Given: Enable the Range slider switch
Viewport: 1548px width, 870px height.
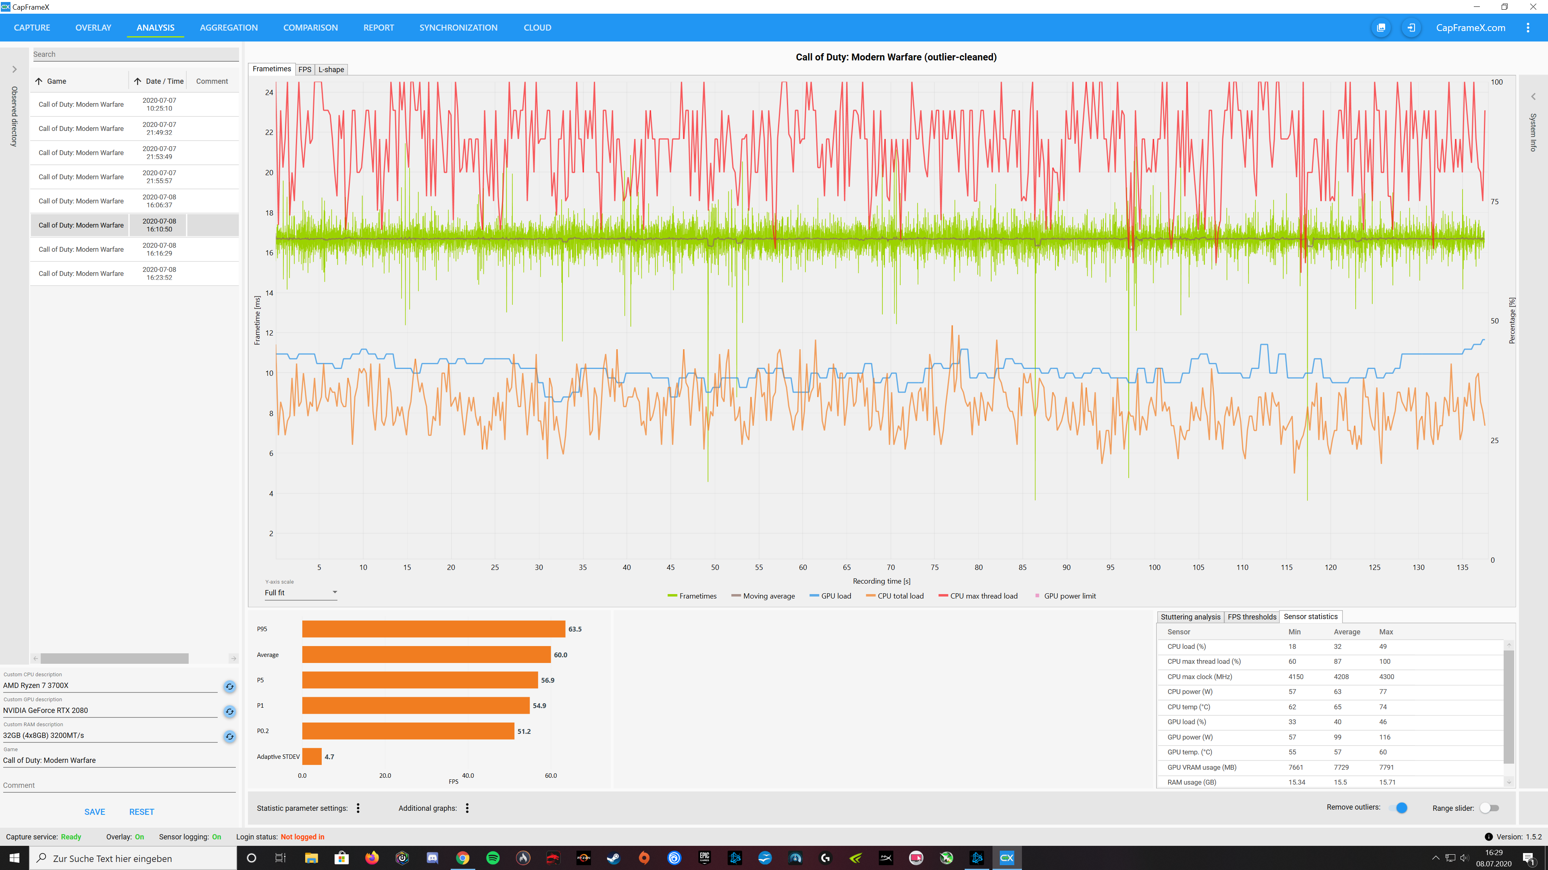Looking at the screenshot, I should (x=1489, y=808).
